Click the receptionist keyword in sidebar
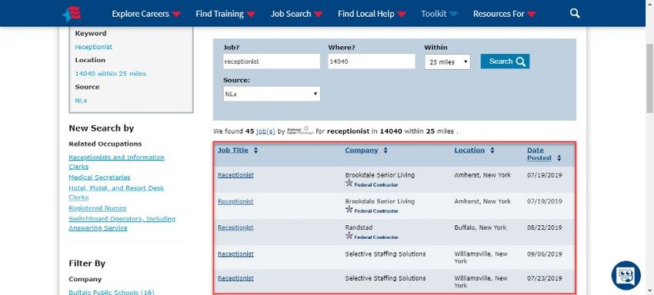This screenshot has height=295, width=654. click(x=93, y=47)
